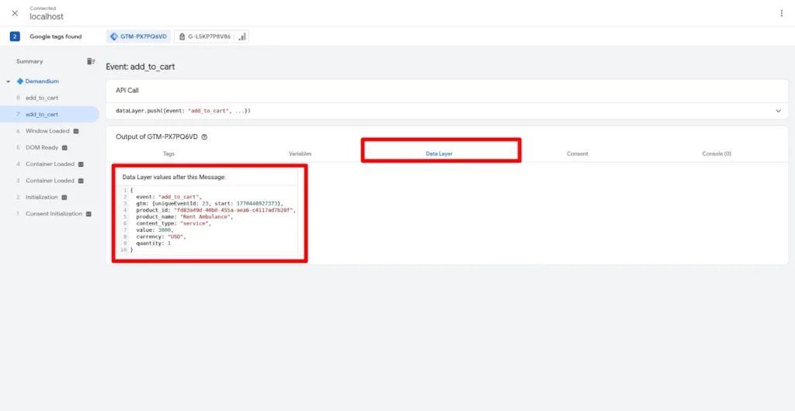Open the Summary view
Image resolution: width=795 pixels, height=411 pixels.
point(30,61)
